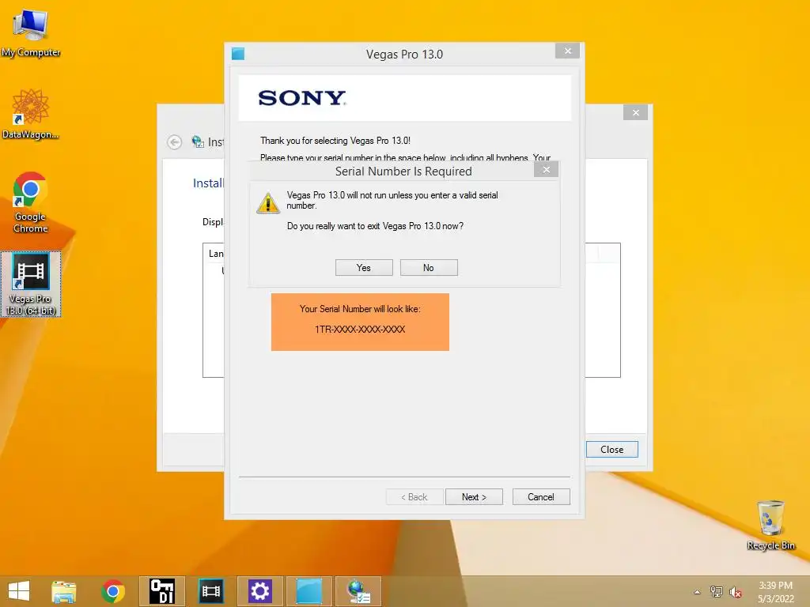Select the My Computer desktop icon
The height and width of the screenshot is (607, 810).
(x=31, y=33)
